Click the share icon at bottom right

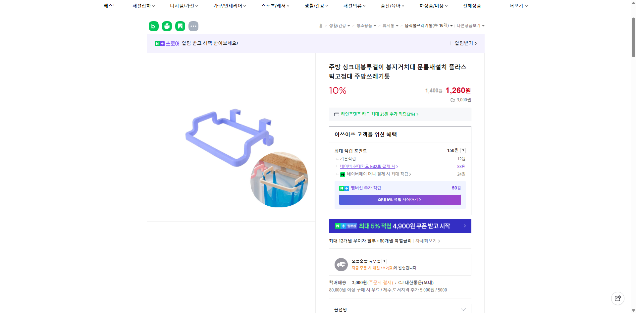[618, 298]
